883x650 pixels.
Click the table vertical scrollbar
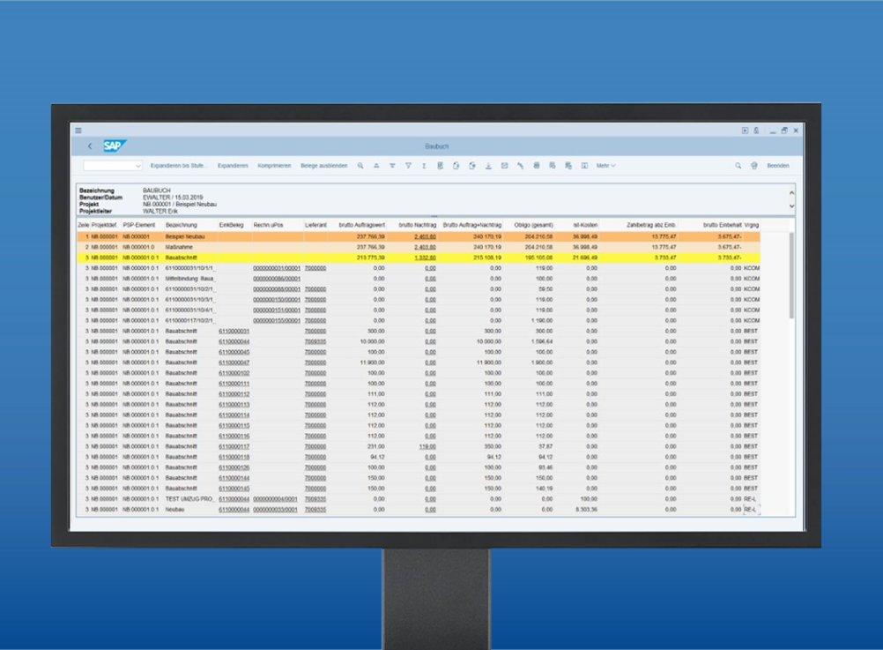click(790, 273)
